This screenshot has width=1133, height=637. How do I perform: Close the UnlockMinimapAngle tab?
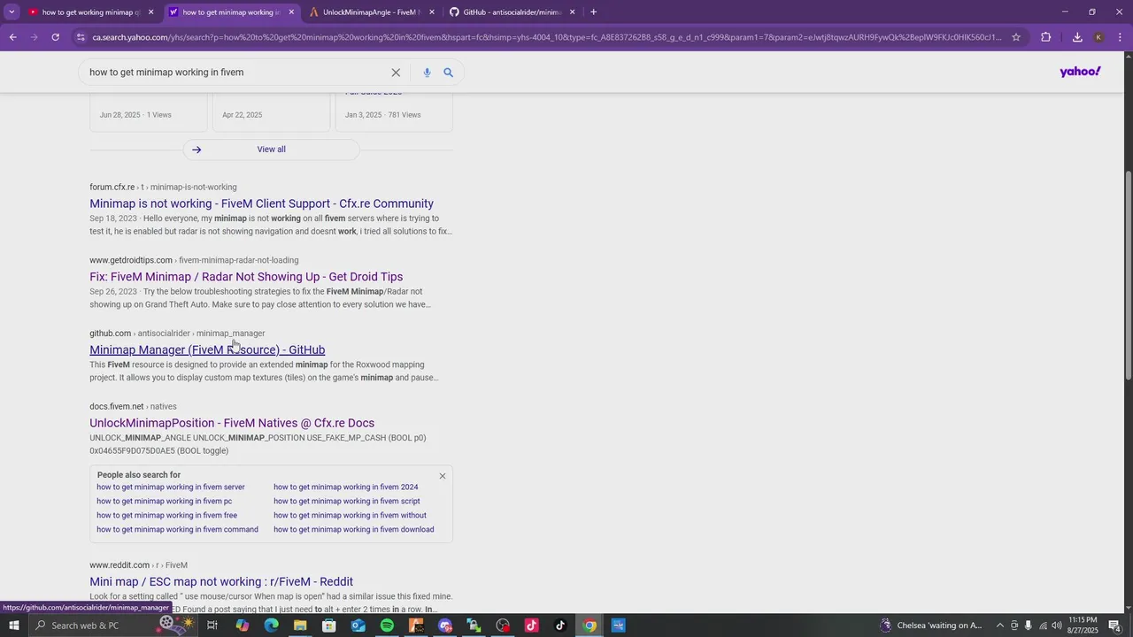coord(432,12)
